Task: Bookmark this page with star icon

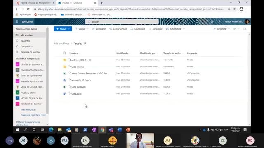Action: [234, 9]
